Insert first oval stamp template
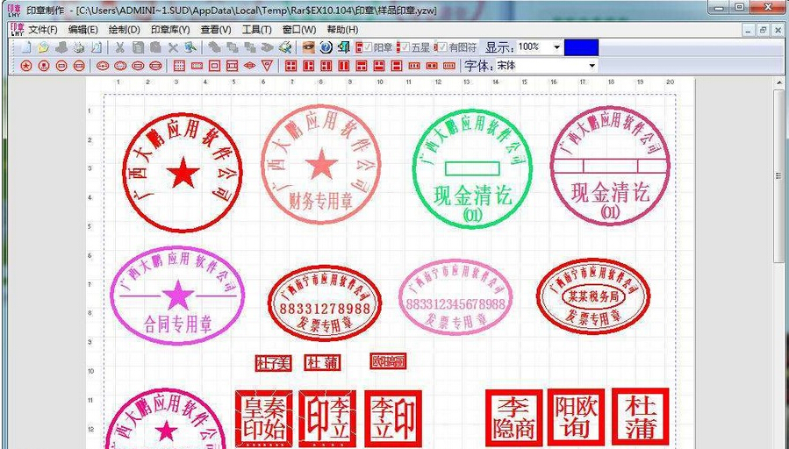This screenshot has height=449, width=789. coord(103,66)
